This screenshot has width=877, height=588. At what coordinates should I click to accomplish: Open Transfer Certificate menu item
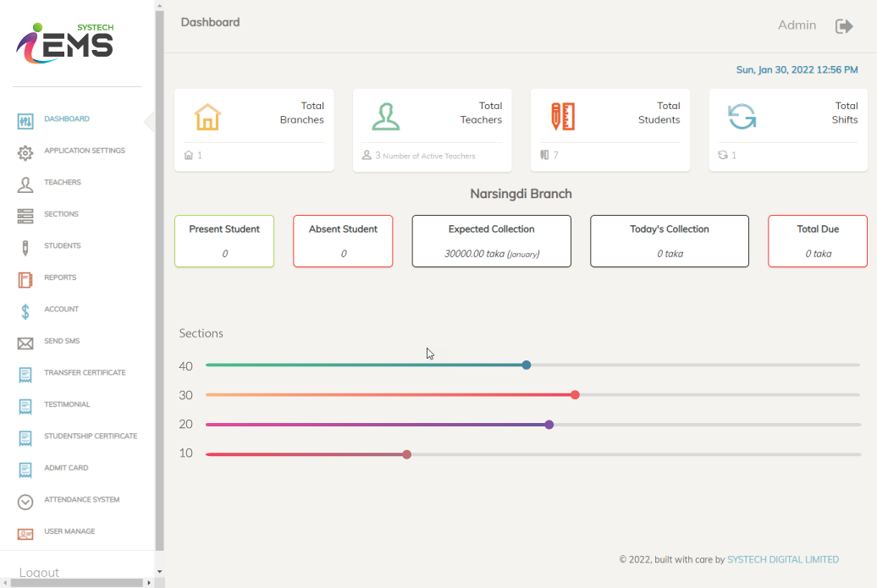coord(85,373)
